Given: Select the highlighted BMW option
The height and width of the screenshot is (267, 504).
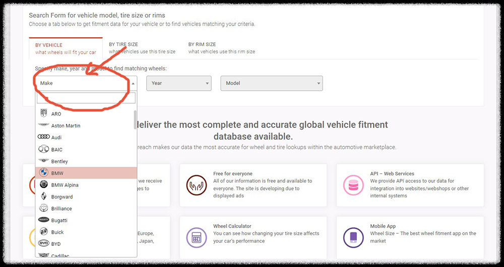Looking at the screenshot, I should click(x=86, y=173).
